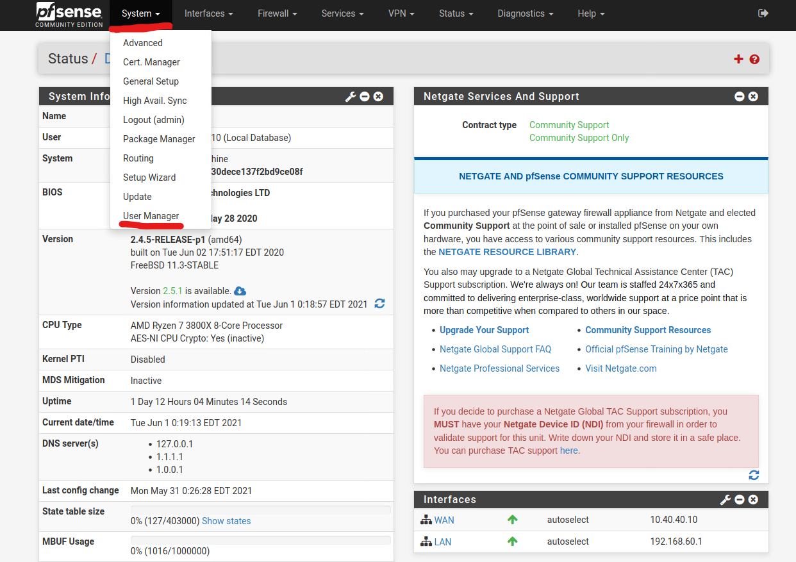The height and width of the screenshot is (562, 796).
Task: Open the Diagnostics dropdown menu
Action: (x=526, y=13)
